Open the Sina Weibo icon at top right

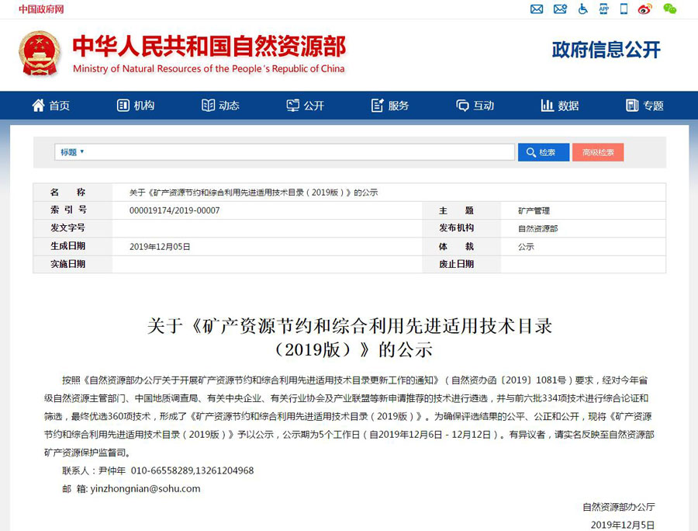point(645,9)
